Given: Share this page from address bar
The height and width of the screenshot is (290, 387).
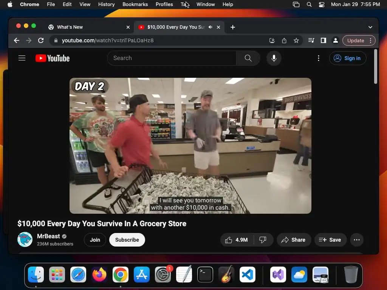Looking at the screenshot, I should pyautogui.click(x=284, y=40).
